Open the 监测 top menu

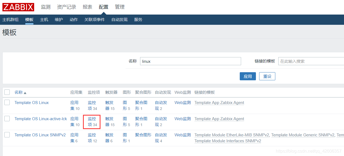(46, 7)
